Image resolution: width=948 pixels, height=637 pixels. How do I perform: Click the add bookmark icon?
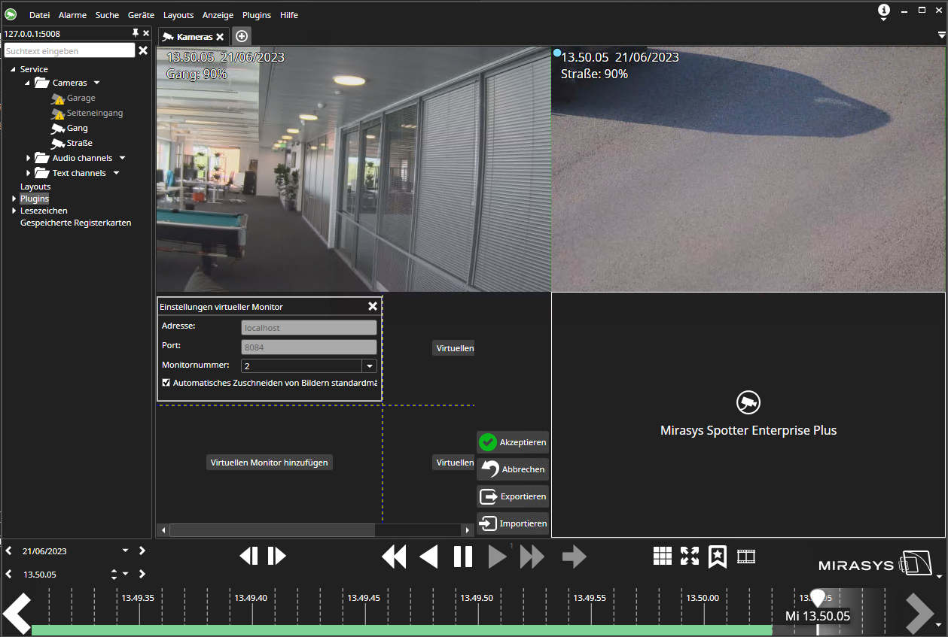[718, 557]
